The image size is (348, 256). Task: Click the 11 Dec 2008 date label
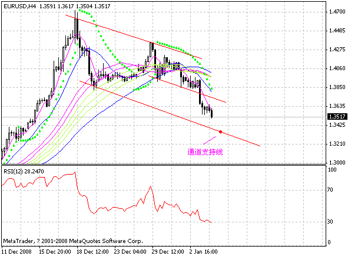coord(16,252)
